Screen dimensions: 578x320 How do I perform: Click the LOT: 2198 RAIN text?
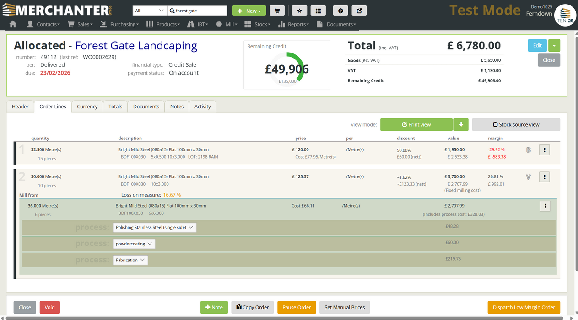pos(203,157)
